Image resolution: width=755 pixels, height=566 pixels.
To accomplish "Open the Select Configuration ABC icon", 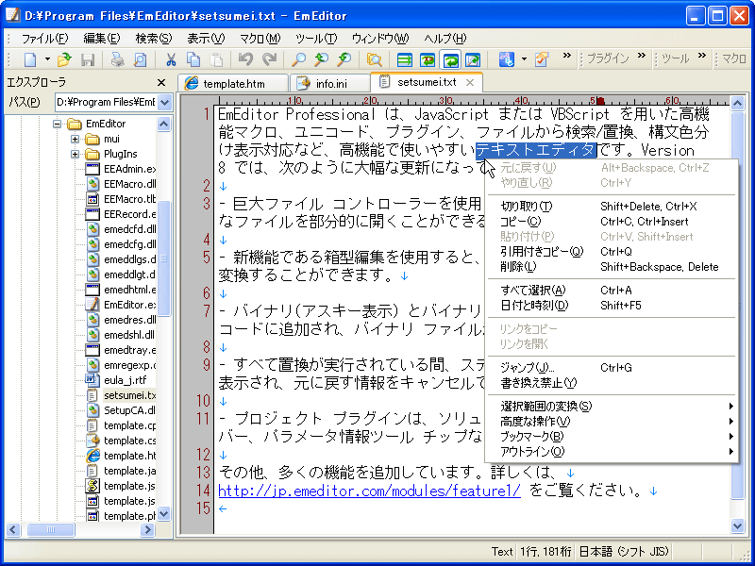I will click(507, 59).
